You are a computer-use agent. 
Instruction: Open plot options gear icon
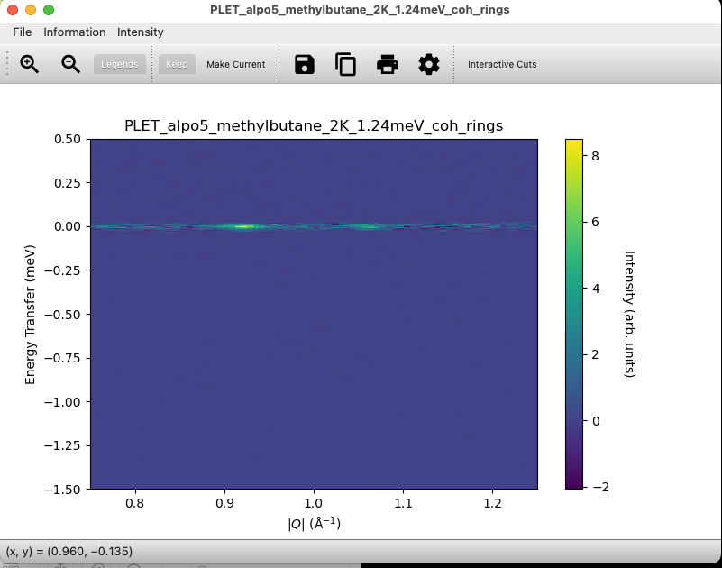pos(429,64)
